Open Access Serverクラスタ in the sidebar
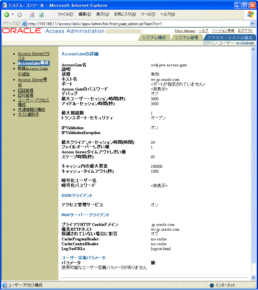The width and height of the screenshot is (258, 290). click(x=34, y=56)
